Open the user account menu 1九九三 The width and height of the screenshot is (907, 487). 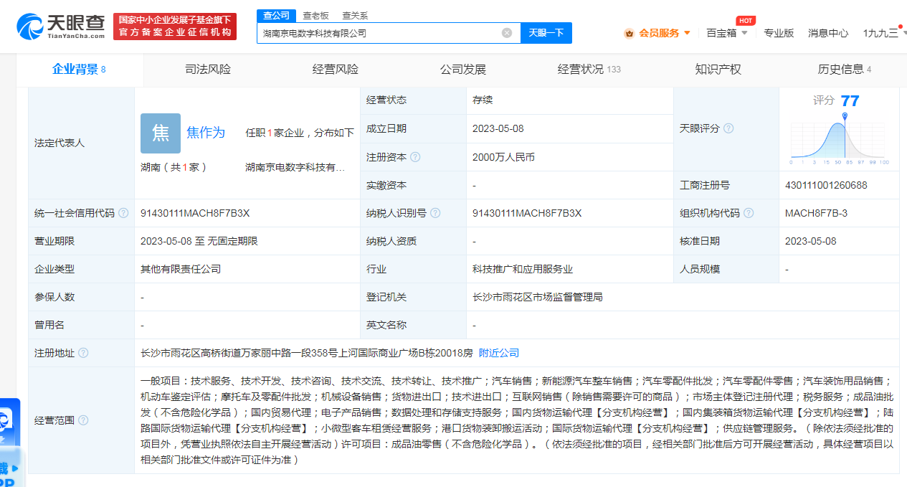click(880, 33)
